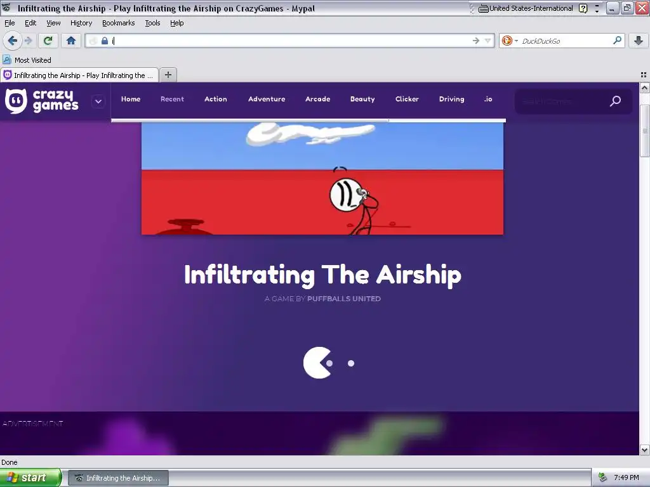Open the .io games category

click(x=488, y=99)
